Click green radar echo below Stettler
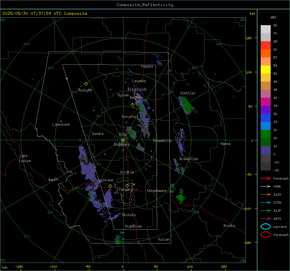This screenshot has width=290, height=271. click(186, 105)
